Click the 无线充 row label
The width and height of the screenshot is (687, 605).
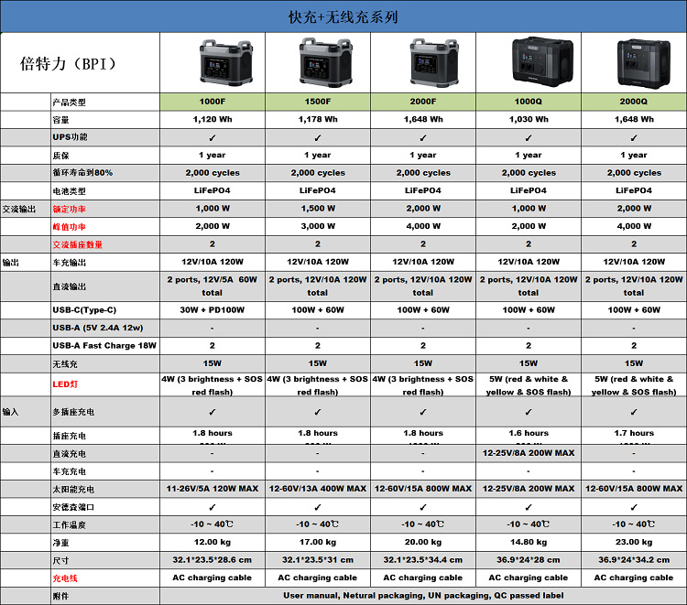[x=65, y=364]
